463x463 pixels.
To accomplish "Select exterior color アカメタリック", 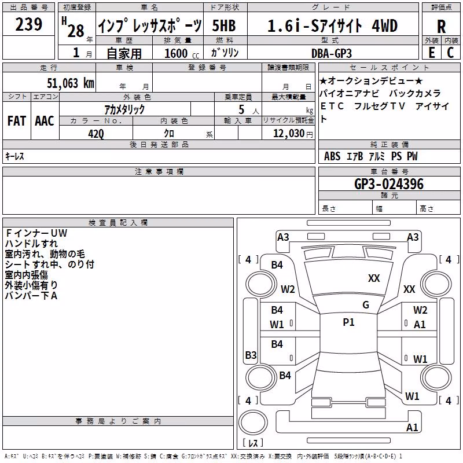I will [x=124, y=109].
